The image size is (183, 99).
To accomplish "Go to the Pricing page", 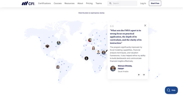I will [89, 3].
